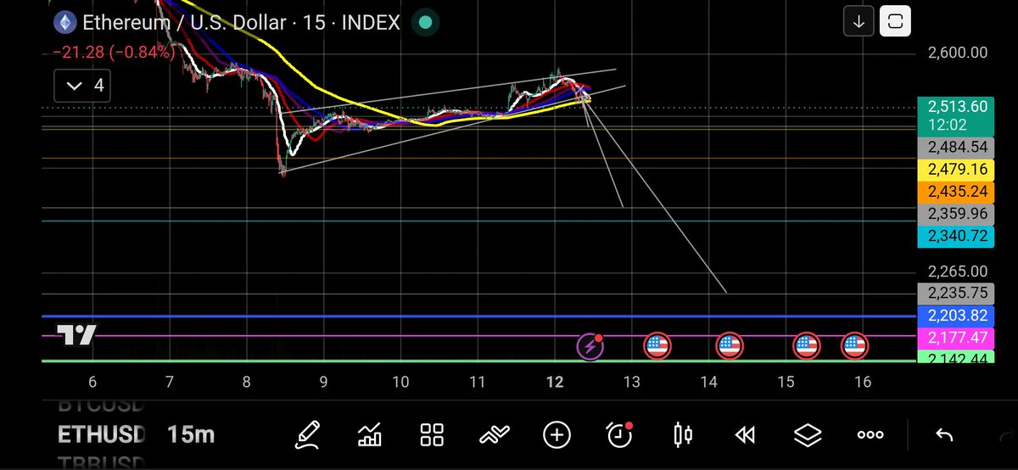Open the indicators chart icon
The width and height of the screenshot is (1018, 470).
coord(370,435)
